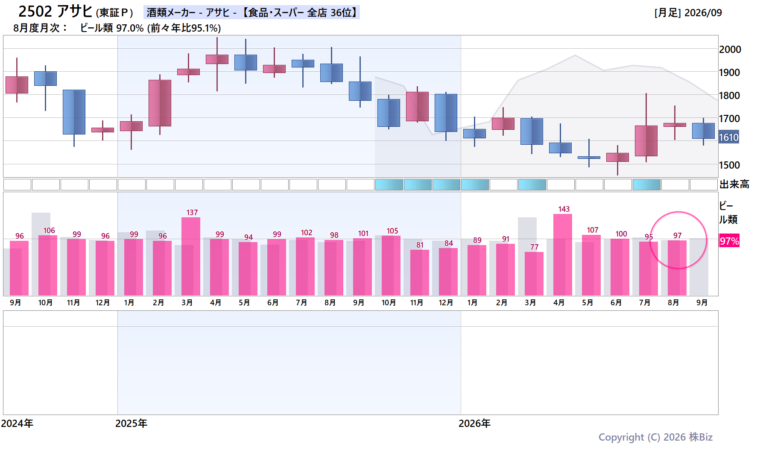Click the current price tag 1610
Viewport: 760px width, 450px height.
(729, 137)
